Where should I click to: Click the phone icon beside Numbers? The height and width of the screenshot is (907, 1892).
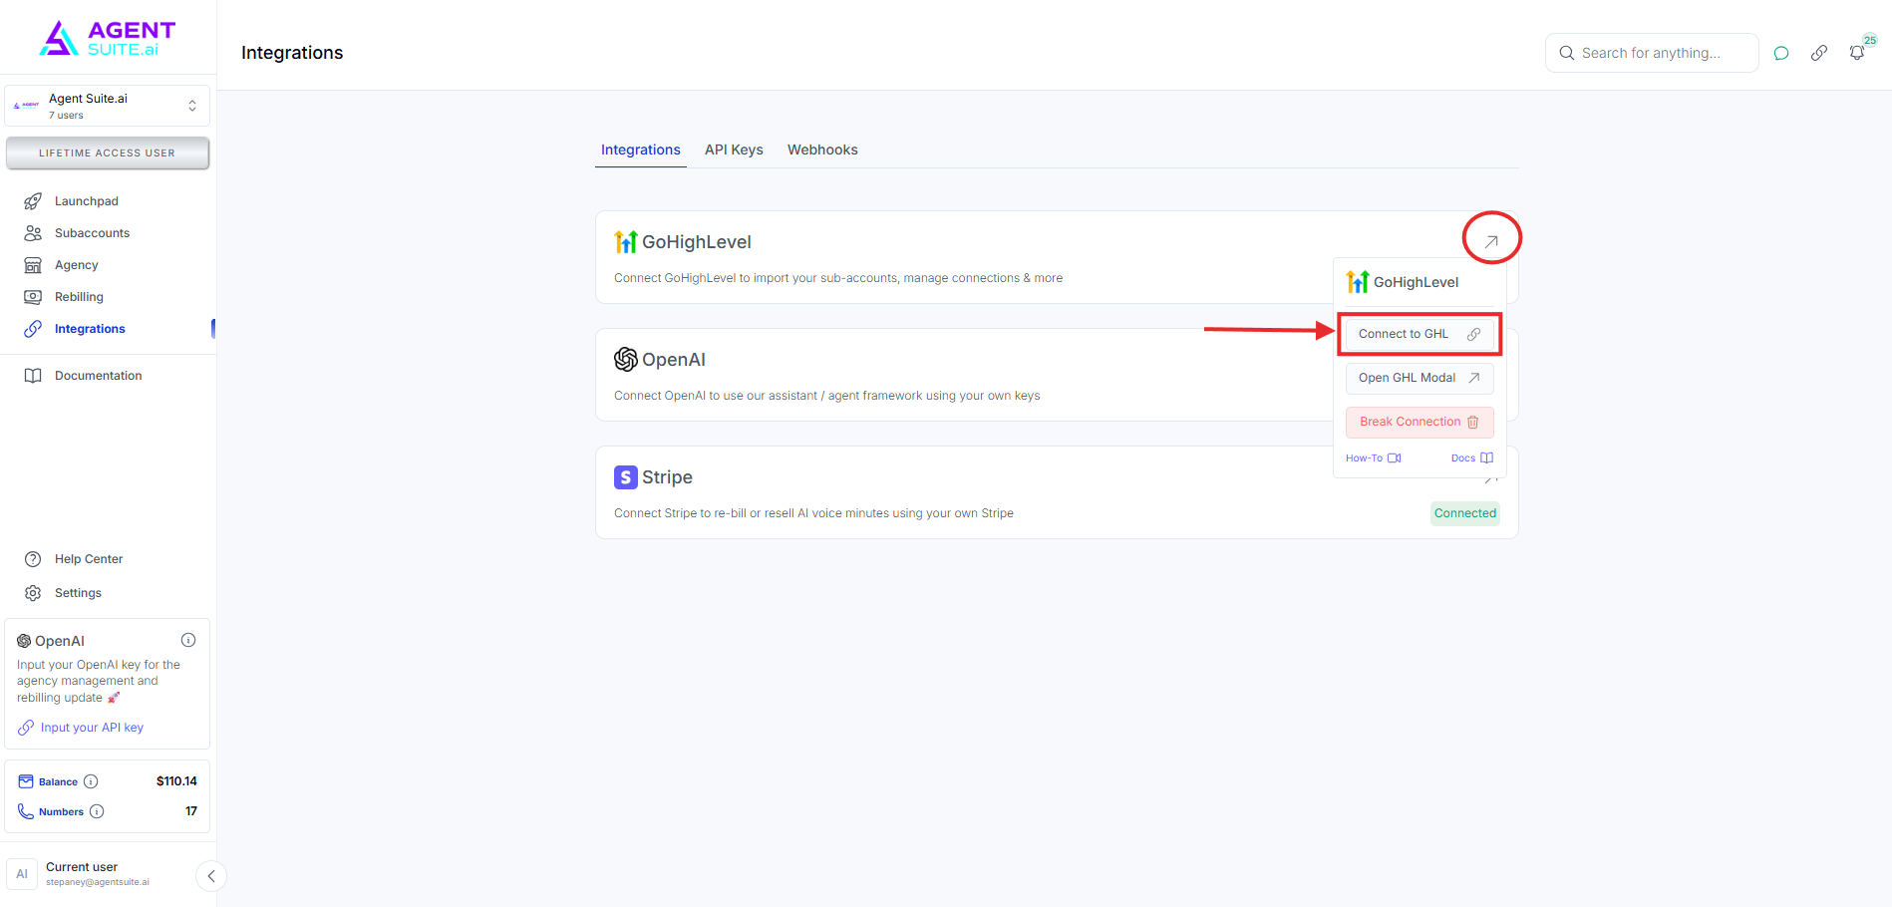click(x=26, y=811)
